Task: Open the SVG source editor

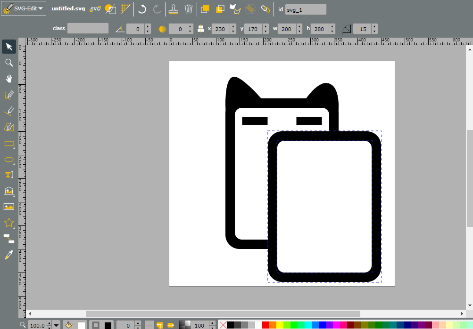Action: (x=95, y=9)
